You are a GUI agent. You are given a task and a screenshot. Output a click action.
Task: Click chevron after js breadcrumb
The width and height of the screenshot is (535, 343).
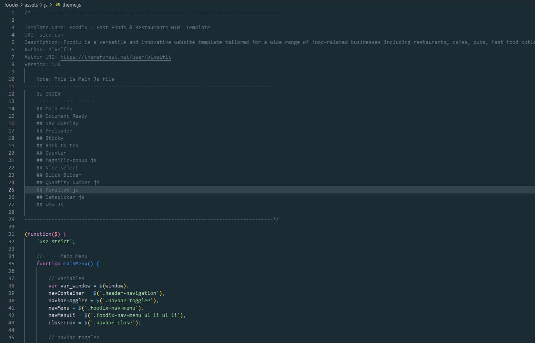pyautogui.click(x=51, y=5)
